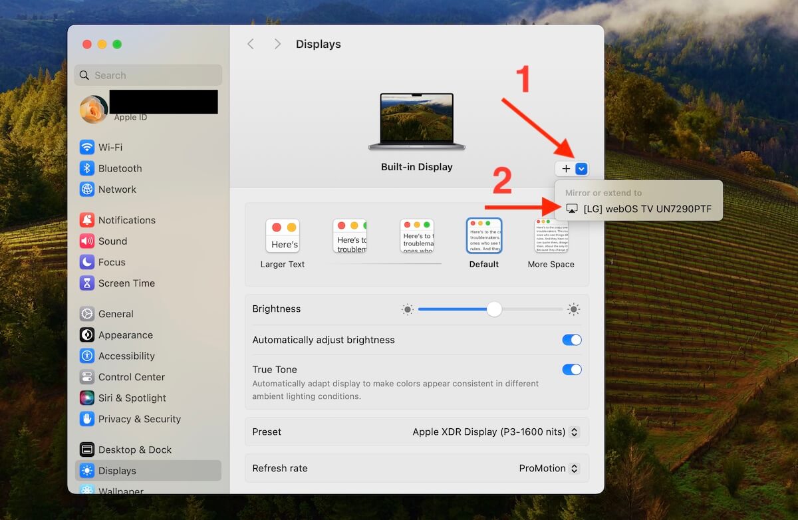The width and height of the screenshot is (798, 520).
Task: Click the bright sun brightness icon
Action: [574, 309]
